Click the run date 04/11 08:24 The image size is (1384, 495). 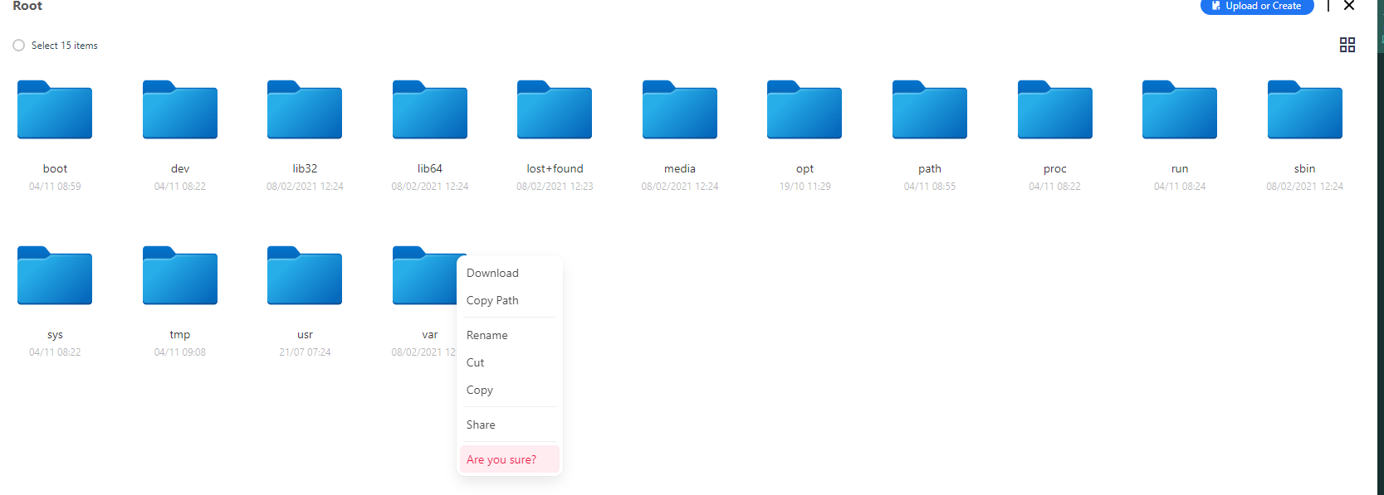point(1180,187)
